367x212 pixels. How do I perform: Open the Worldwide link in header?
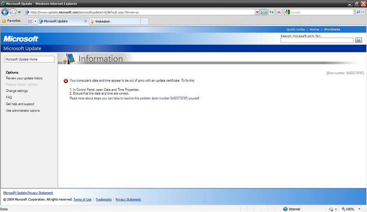pyautogui.click(x=332, y=29)
